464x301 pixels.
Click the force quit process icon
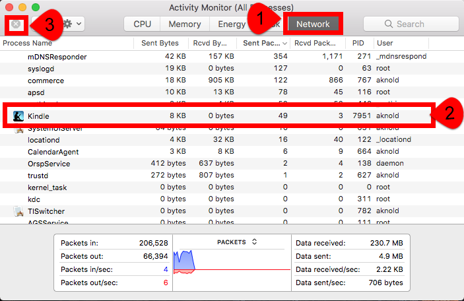tap(16, 24)
